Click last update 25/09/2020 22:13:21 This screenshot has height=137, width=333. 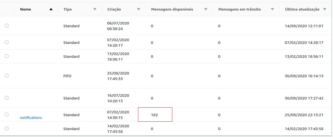pyautogui.click(x=304, y=115)
